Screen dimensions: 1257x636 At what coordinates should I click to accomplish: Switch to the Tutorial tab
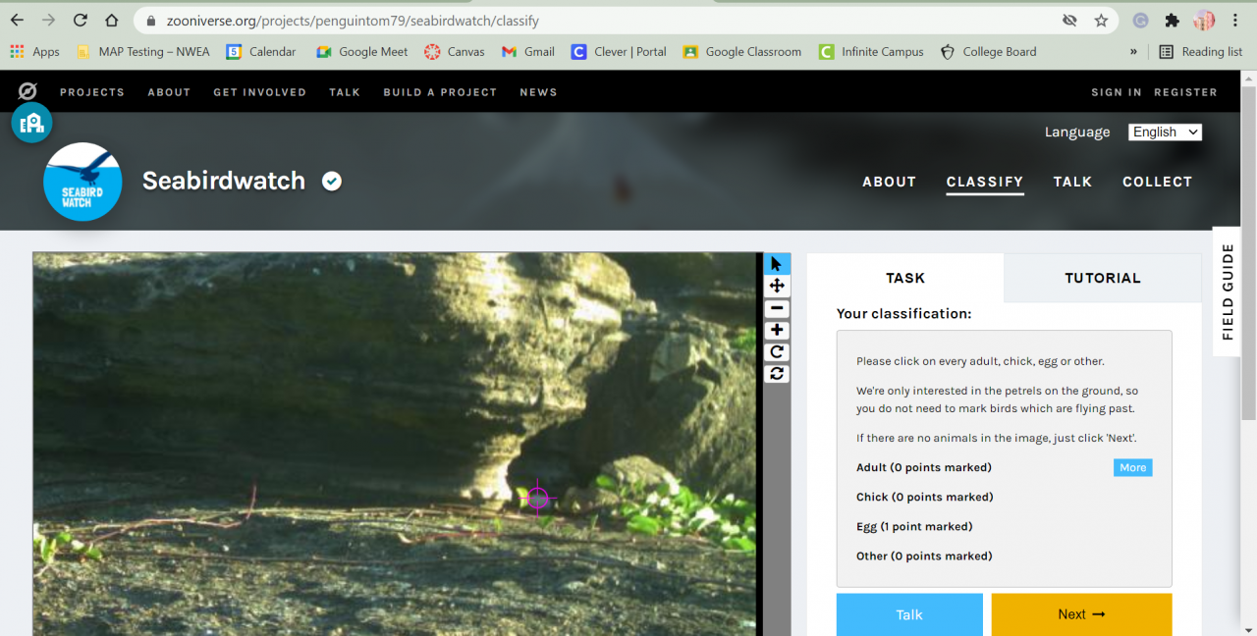(1103, 278)
